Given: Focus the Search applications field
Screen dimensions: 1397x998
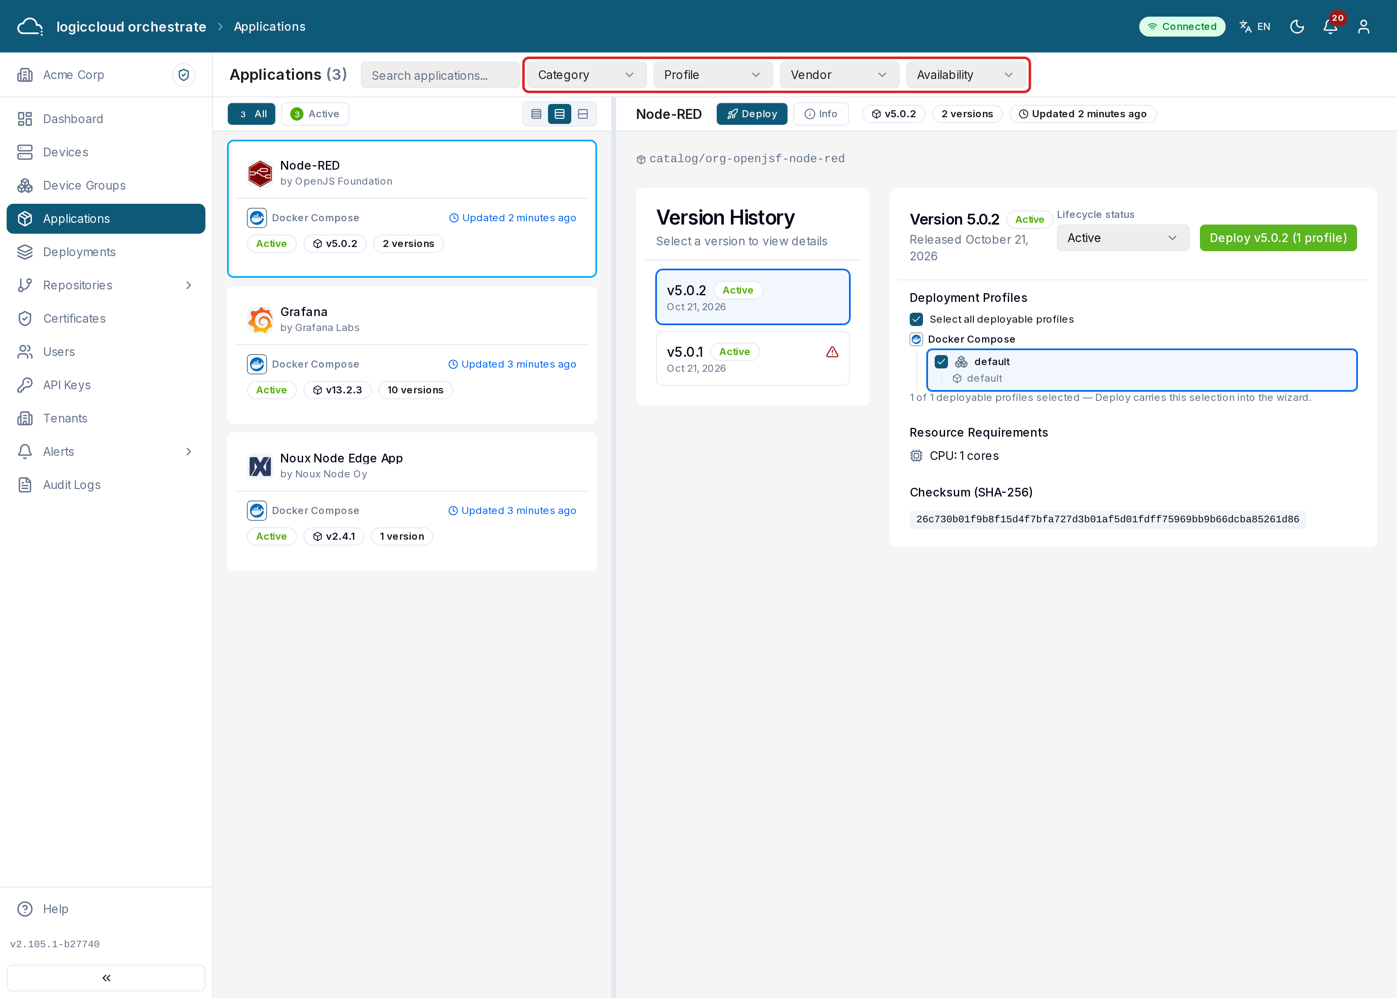Looking at the screenshot, I should [440, 75].
